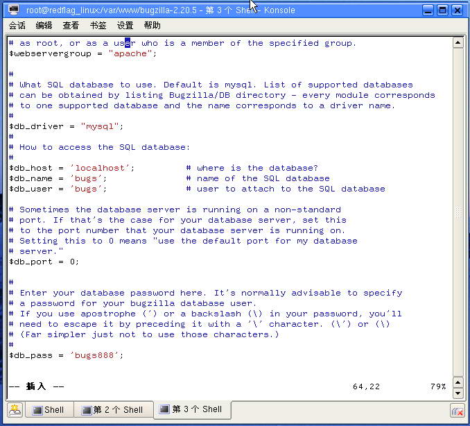Click the "apache" webservergroup value
470x426 pixels.
(131, 53)
